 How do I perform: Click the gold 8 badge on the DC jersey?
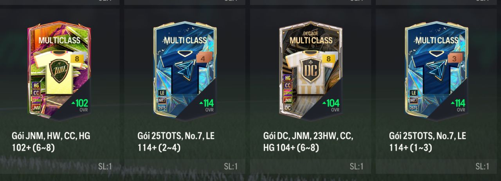tap(328, 58)
